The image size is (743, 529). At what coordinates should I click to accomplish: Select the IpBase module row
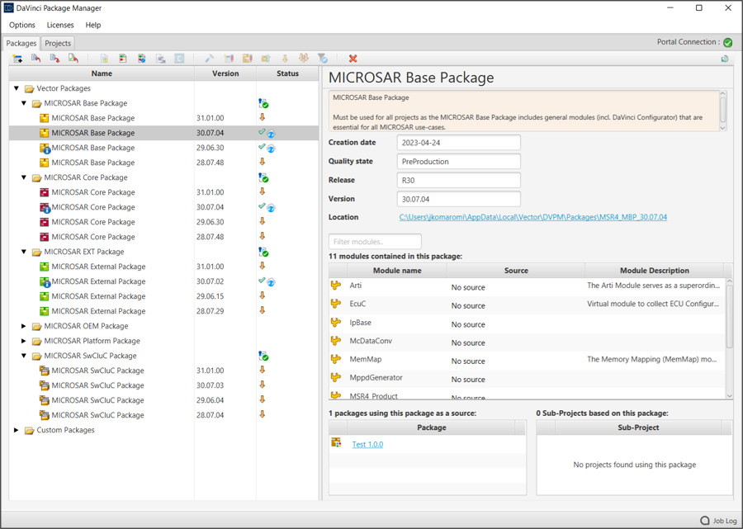pos(527,323)
